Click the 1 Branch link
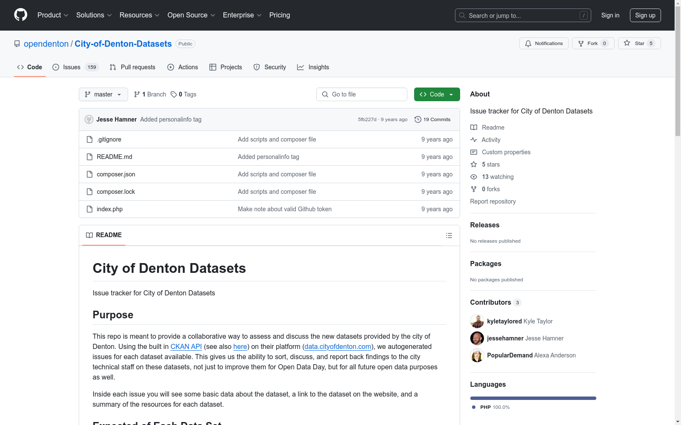 pos(150,94)
